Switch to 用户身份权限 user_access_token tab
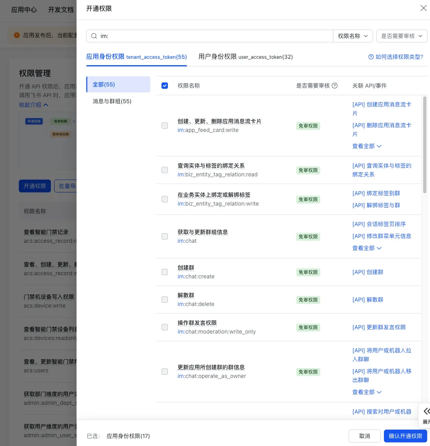The height and width of the screenshot is (446, 430). coord(245,57)
